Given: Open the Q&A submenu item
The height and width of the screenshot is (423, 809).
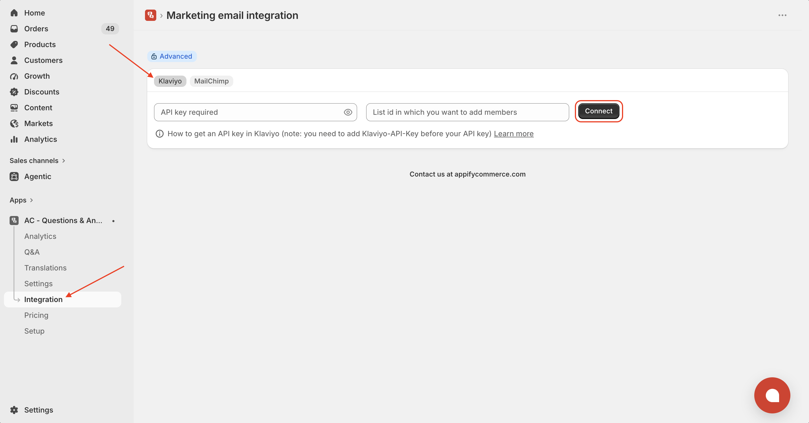Looking at the screenshot, I should point(32,252).
